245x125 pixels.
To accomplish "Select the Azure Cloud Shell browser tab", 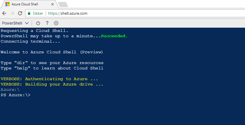I will (x=29, y=4).
